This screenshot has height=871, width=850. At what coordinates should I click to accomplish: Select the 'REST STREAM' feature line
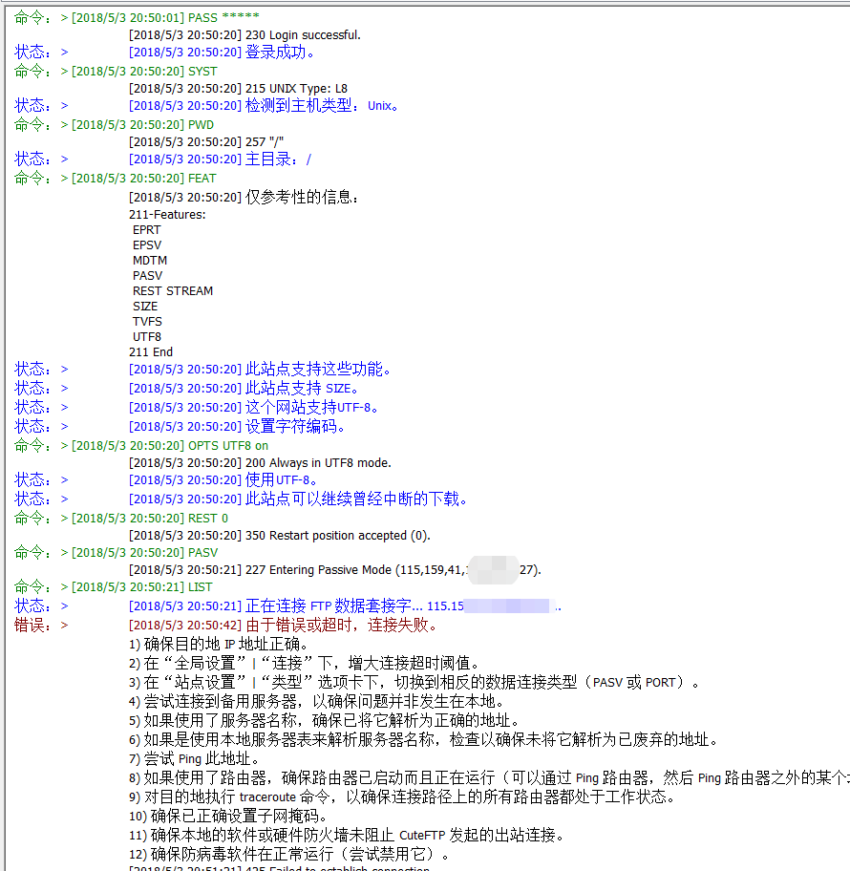pos(173,291)
